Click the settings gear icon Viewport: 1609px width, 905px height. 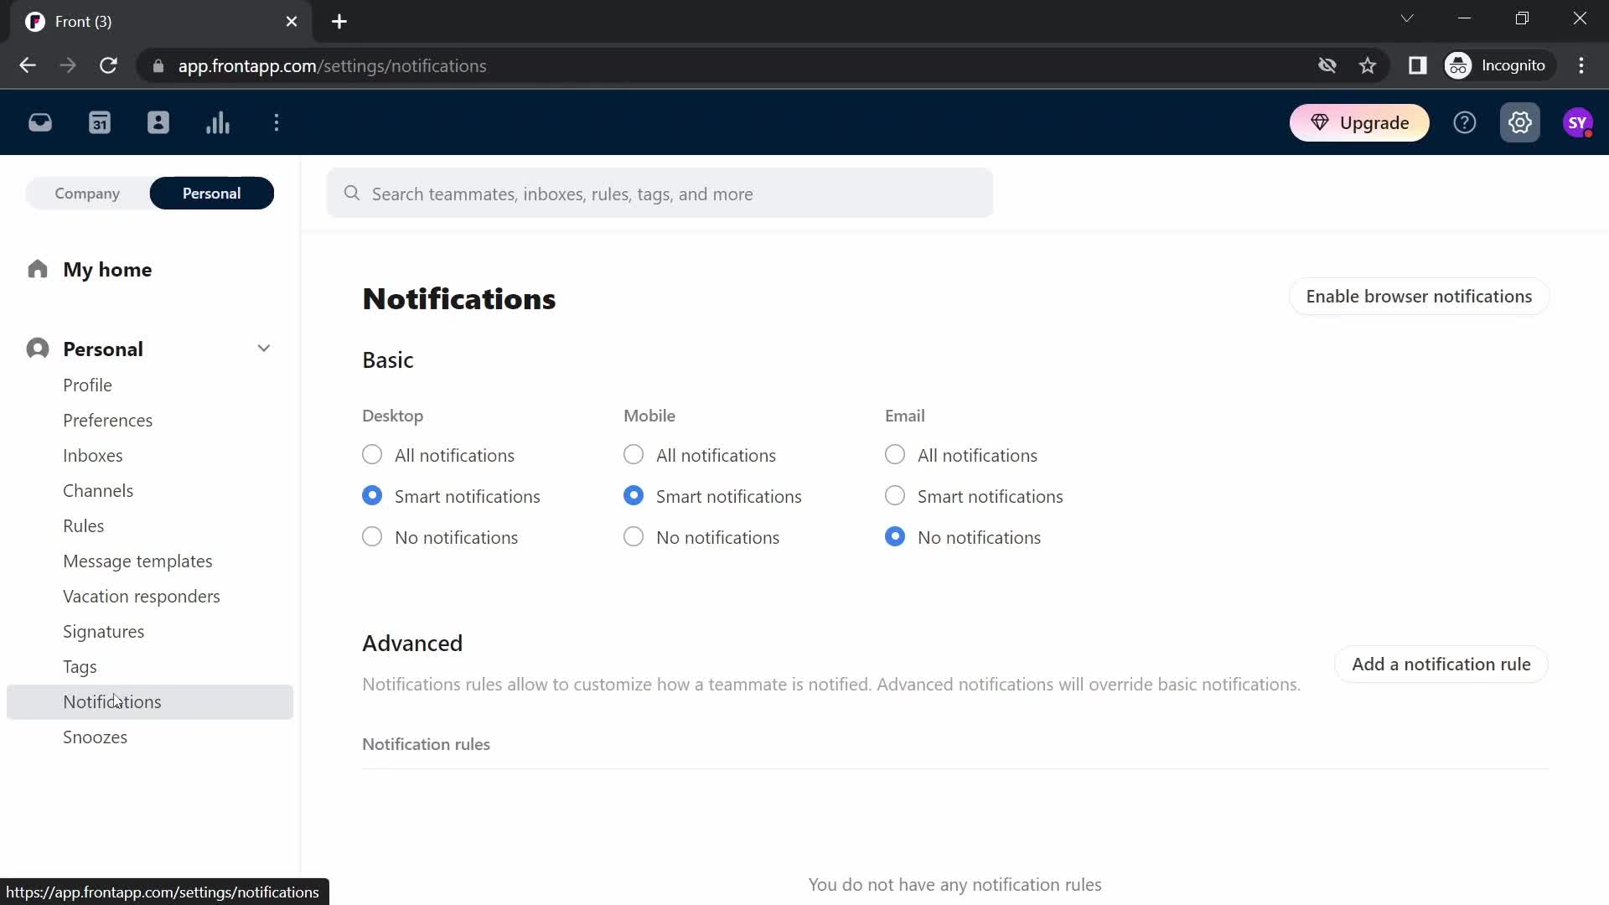pos(1519,122)
